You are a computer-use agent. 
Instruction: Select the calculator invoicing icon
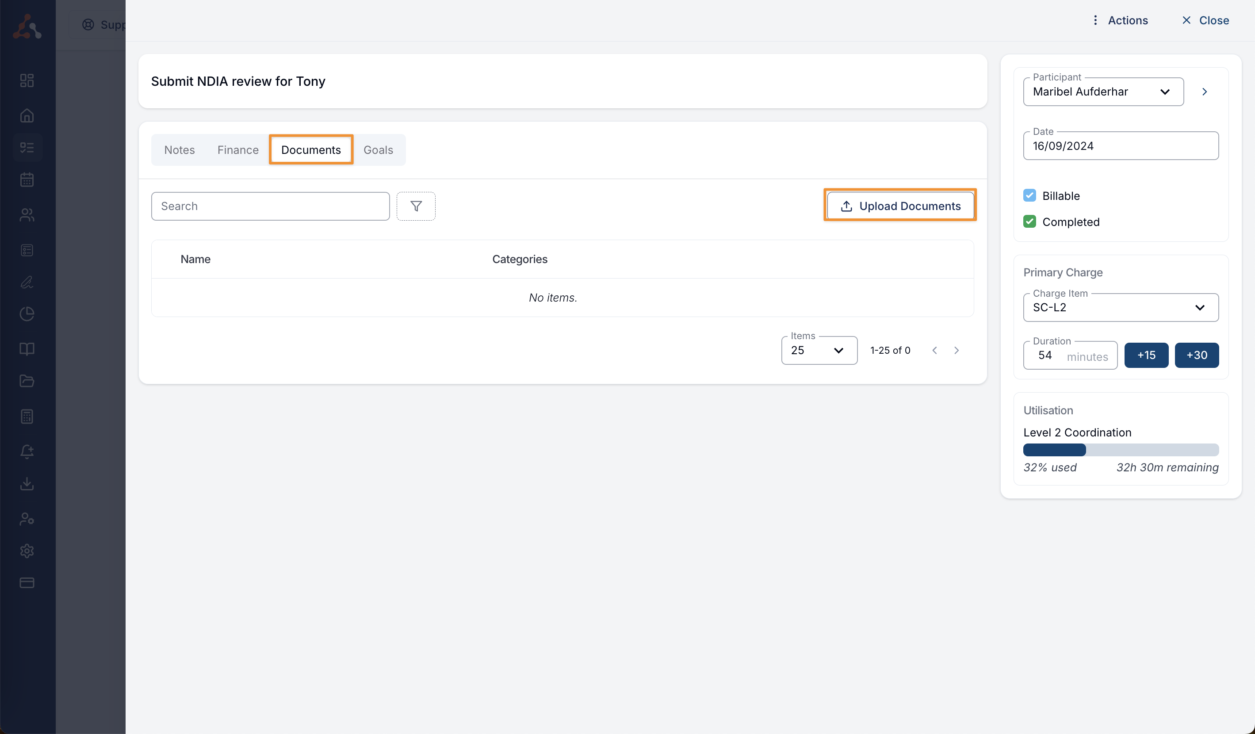click(x=27, y=416)
